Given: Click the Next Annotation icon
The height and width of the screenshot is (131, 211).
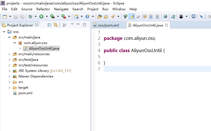Looking at the screenshot, I should (138, 16).
